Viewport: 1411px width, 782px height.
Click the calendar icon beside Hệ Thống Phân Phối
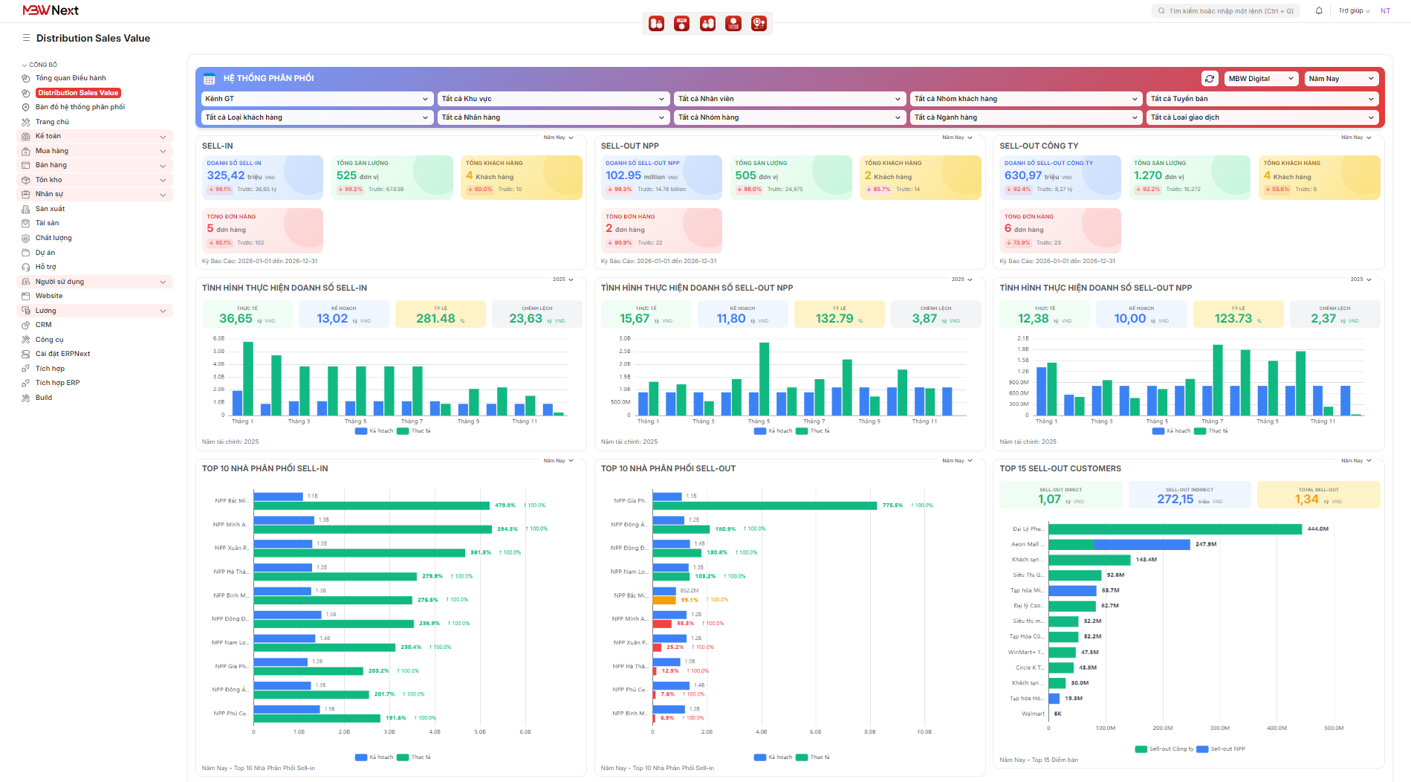pos(210,79)
